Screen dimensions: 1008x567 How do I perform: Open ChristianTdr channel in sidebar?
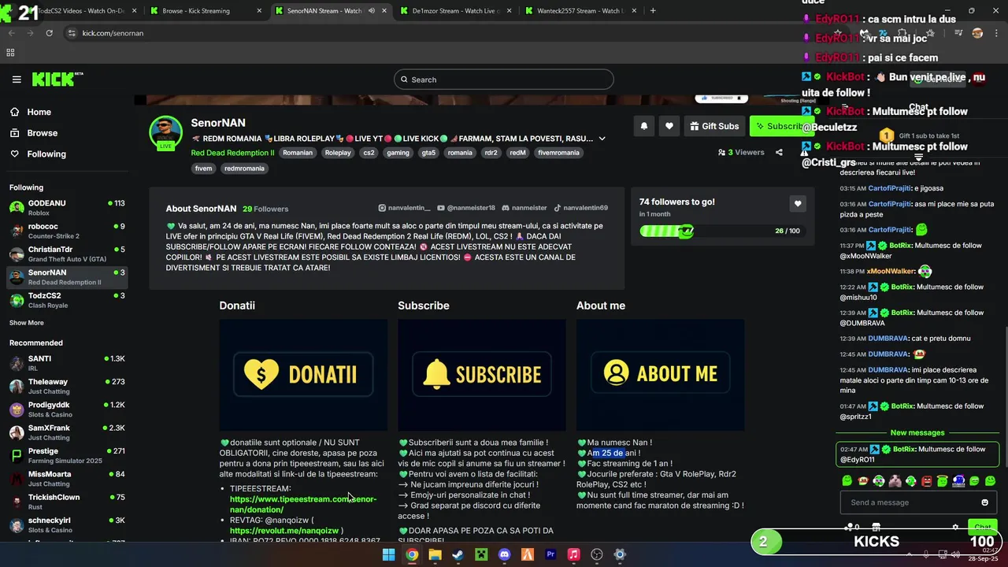[67, 254]
